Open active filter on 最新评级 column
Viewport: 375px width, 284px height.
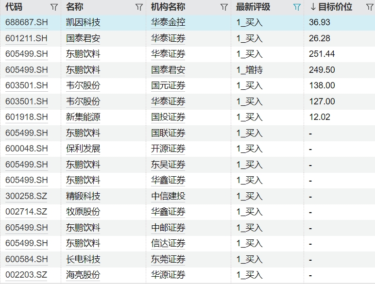point(297,7)
